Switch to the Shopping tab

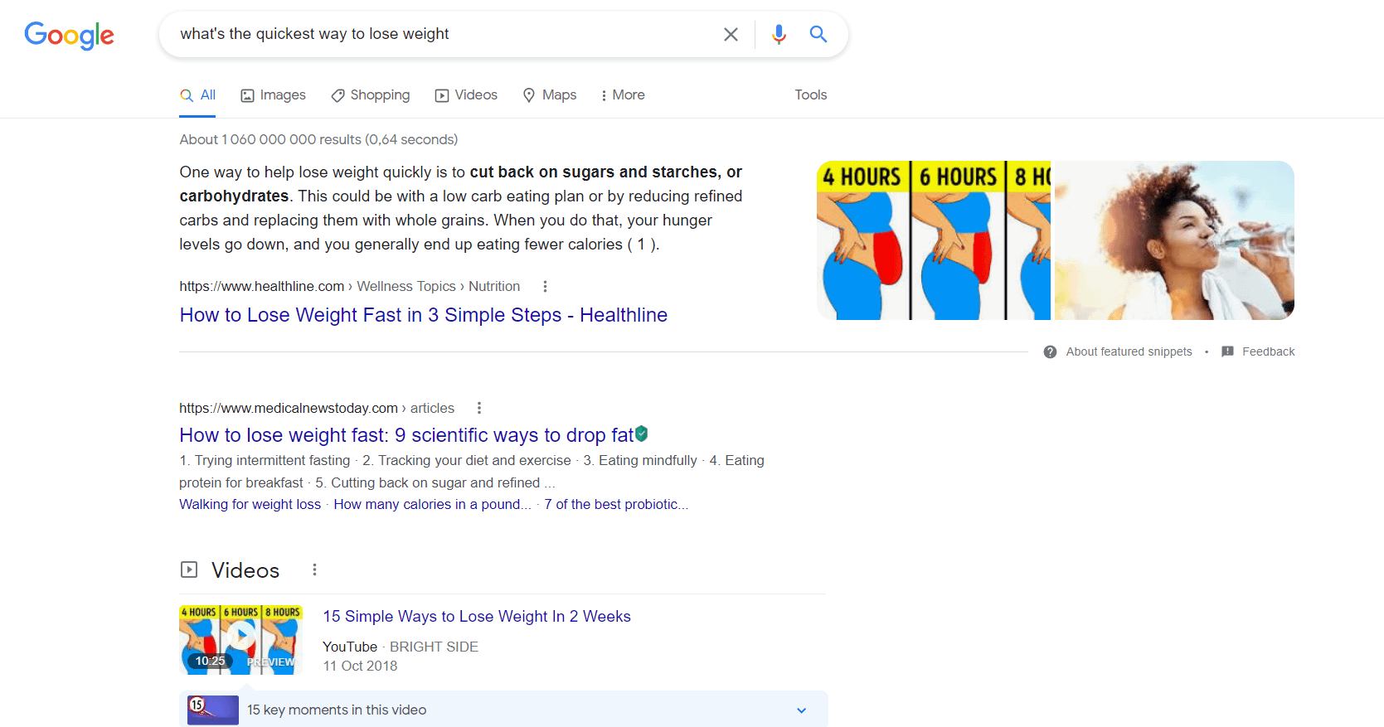[x=370, y=95]
